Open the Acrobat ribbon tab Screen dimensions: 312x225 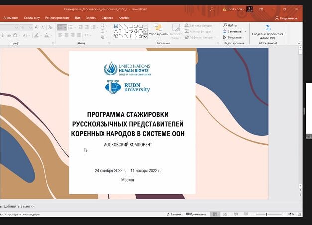tap(124, 18)
